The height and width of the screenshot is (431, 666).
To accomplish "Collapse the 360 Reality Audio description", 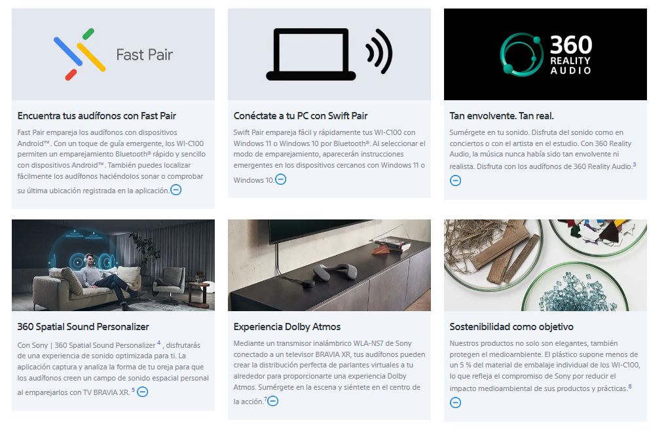I will 455,181.
